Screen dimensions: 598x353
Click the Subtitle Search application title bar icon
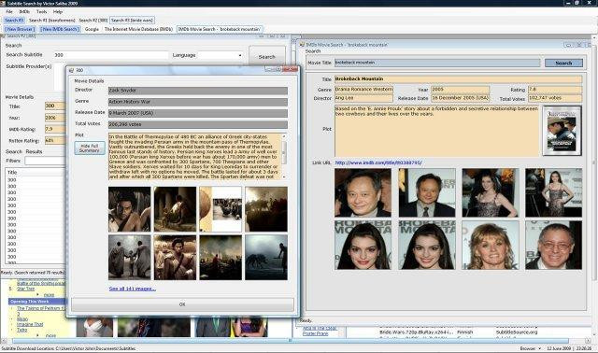(3, 3)
